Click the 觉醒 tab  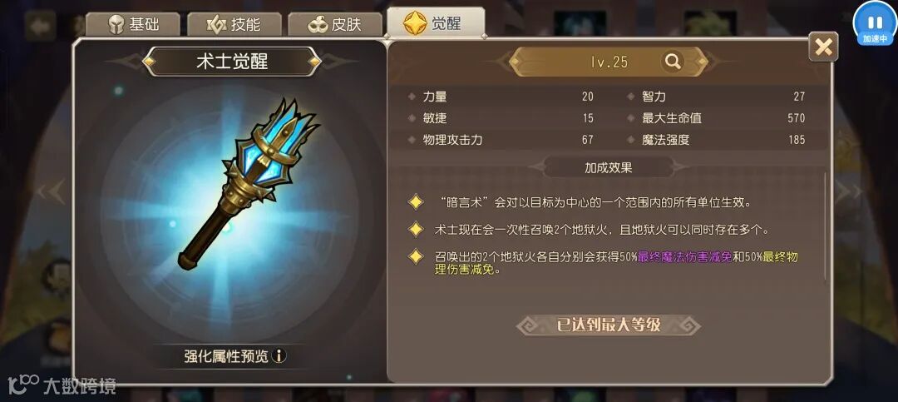[x=436, y=23]
